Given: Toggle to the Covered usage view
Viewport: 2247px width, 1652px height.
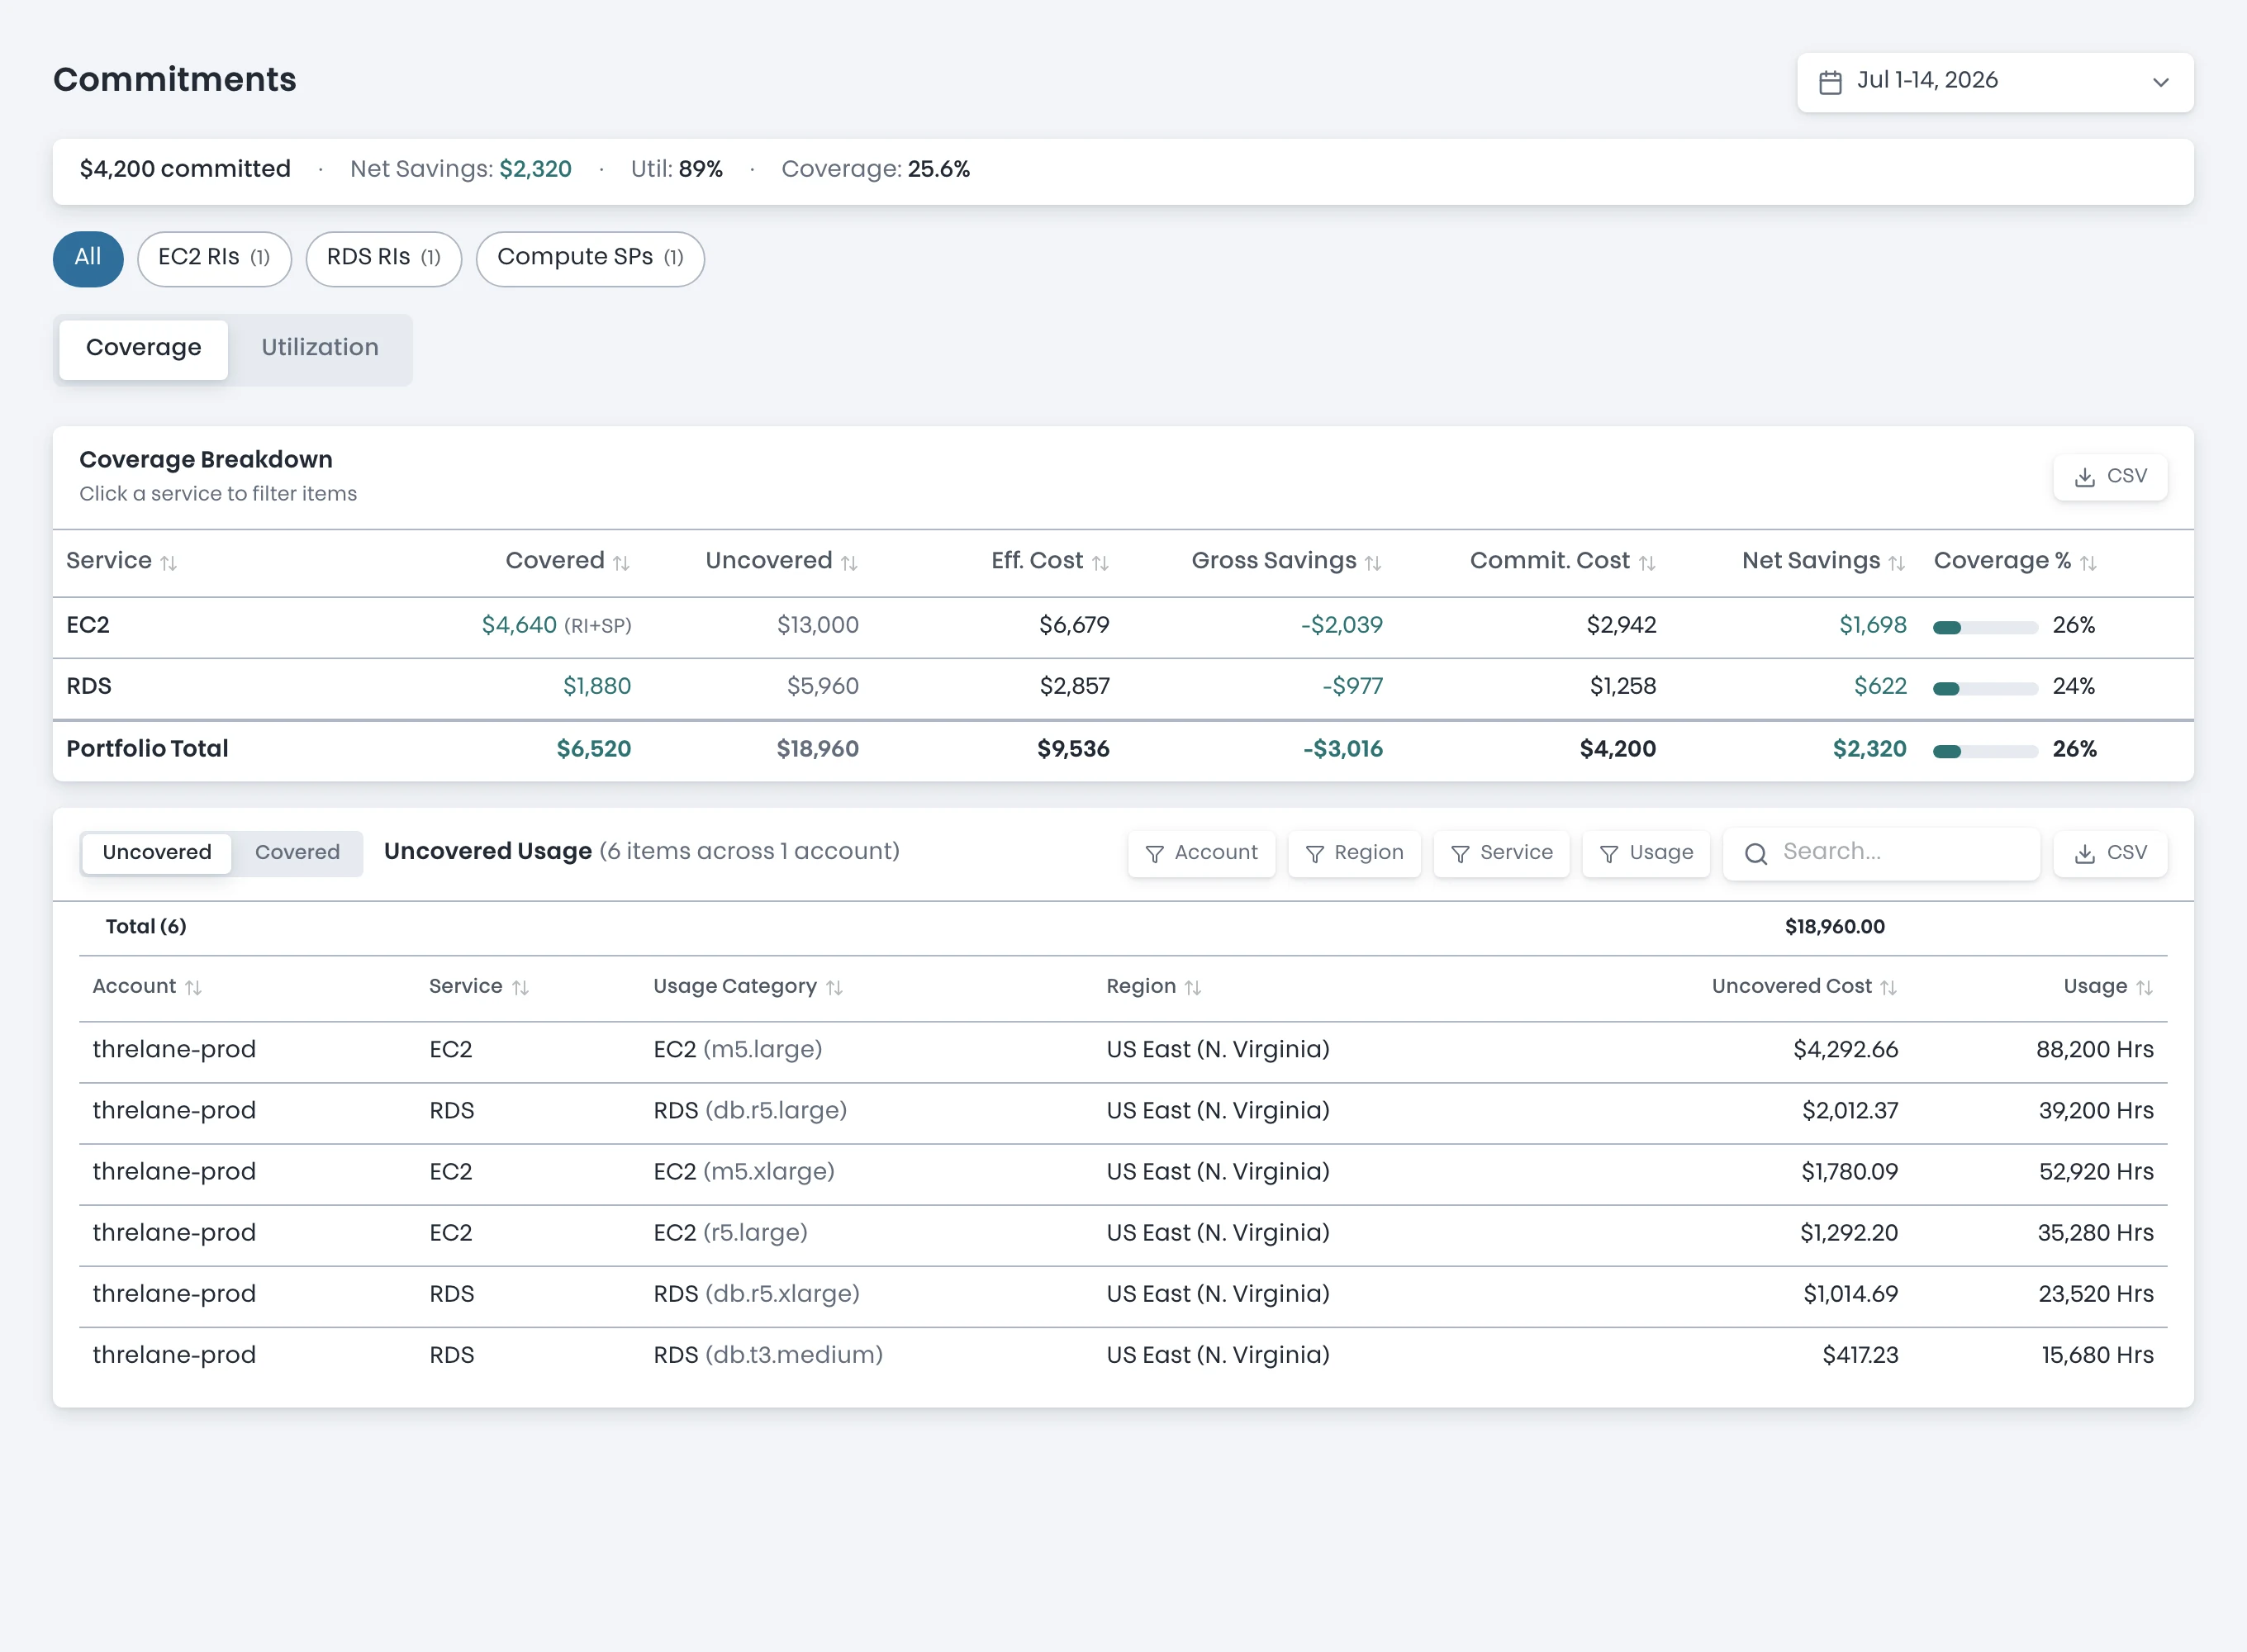Looking at the screenshot, I should (297, 853).
